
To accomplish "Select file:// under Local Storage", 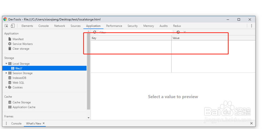I will [44, 68].
